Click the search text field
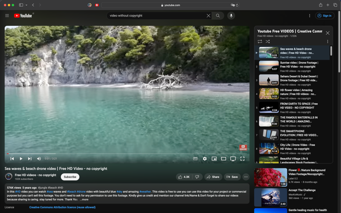This screenshot has width=341, height=213. [156, 16]
